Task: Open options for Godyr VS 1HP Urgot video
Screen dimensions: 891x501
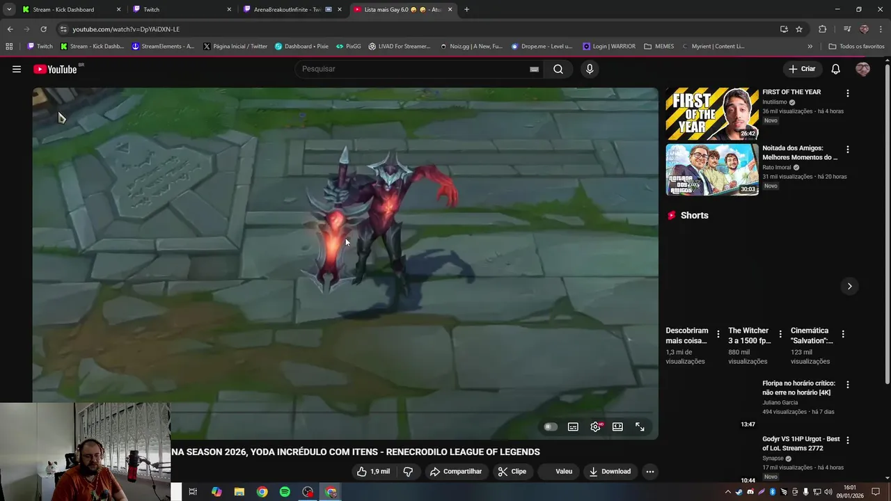Action: [x=847, y=440]
